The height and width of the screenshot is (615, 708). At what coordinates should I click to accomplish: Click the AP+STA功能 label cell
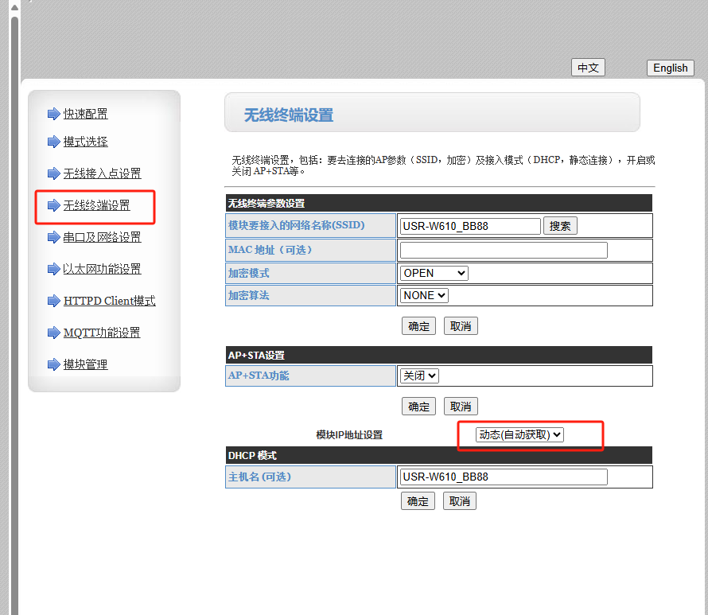(x=310, y=376)
